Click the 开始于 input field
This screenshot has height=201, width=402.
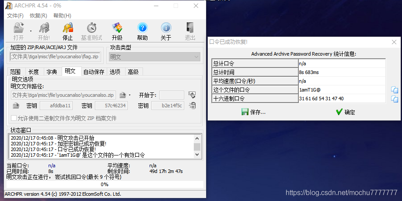click(171, 95)
